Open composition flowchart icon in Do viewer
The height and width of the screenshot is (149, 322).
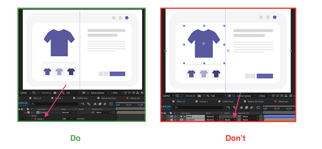coord(138,93)
